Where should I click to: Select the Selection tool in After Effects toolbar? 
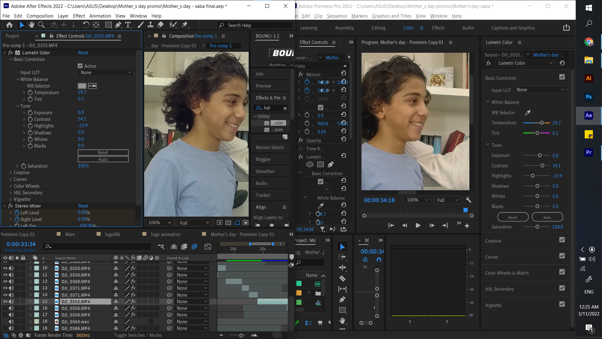(x=22, y=25)
